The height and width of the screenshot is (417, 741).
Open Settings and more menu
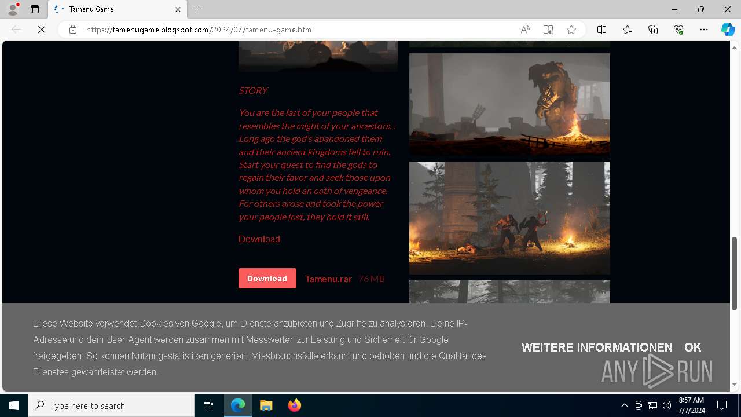[704, 30]
